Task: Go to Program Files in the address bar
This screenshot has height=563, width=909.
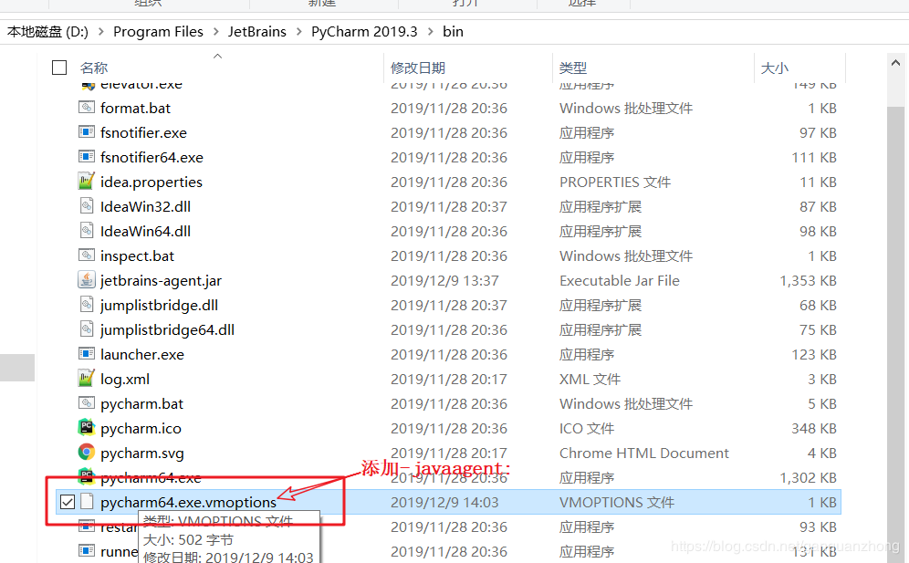Action: tap(158, 31)
